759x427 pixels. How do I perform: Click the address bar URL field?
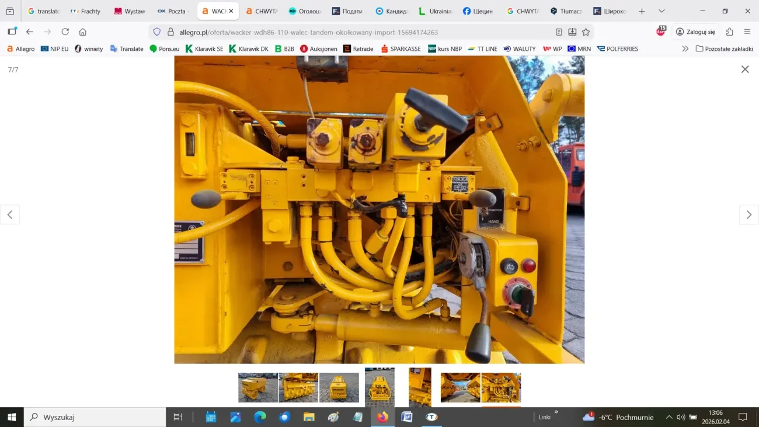(x=350, y=32)
